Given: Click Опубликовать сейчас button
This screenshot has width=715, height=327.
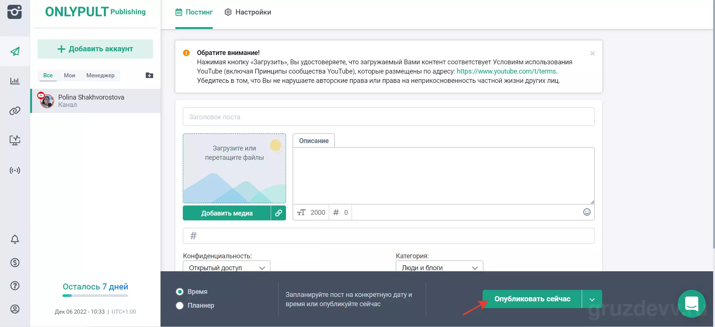Looking at the screenshot, I should click(532, 299).
